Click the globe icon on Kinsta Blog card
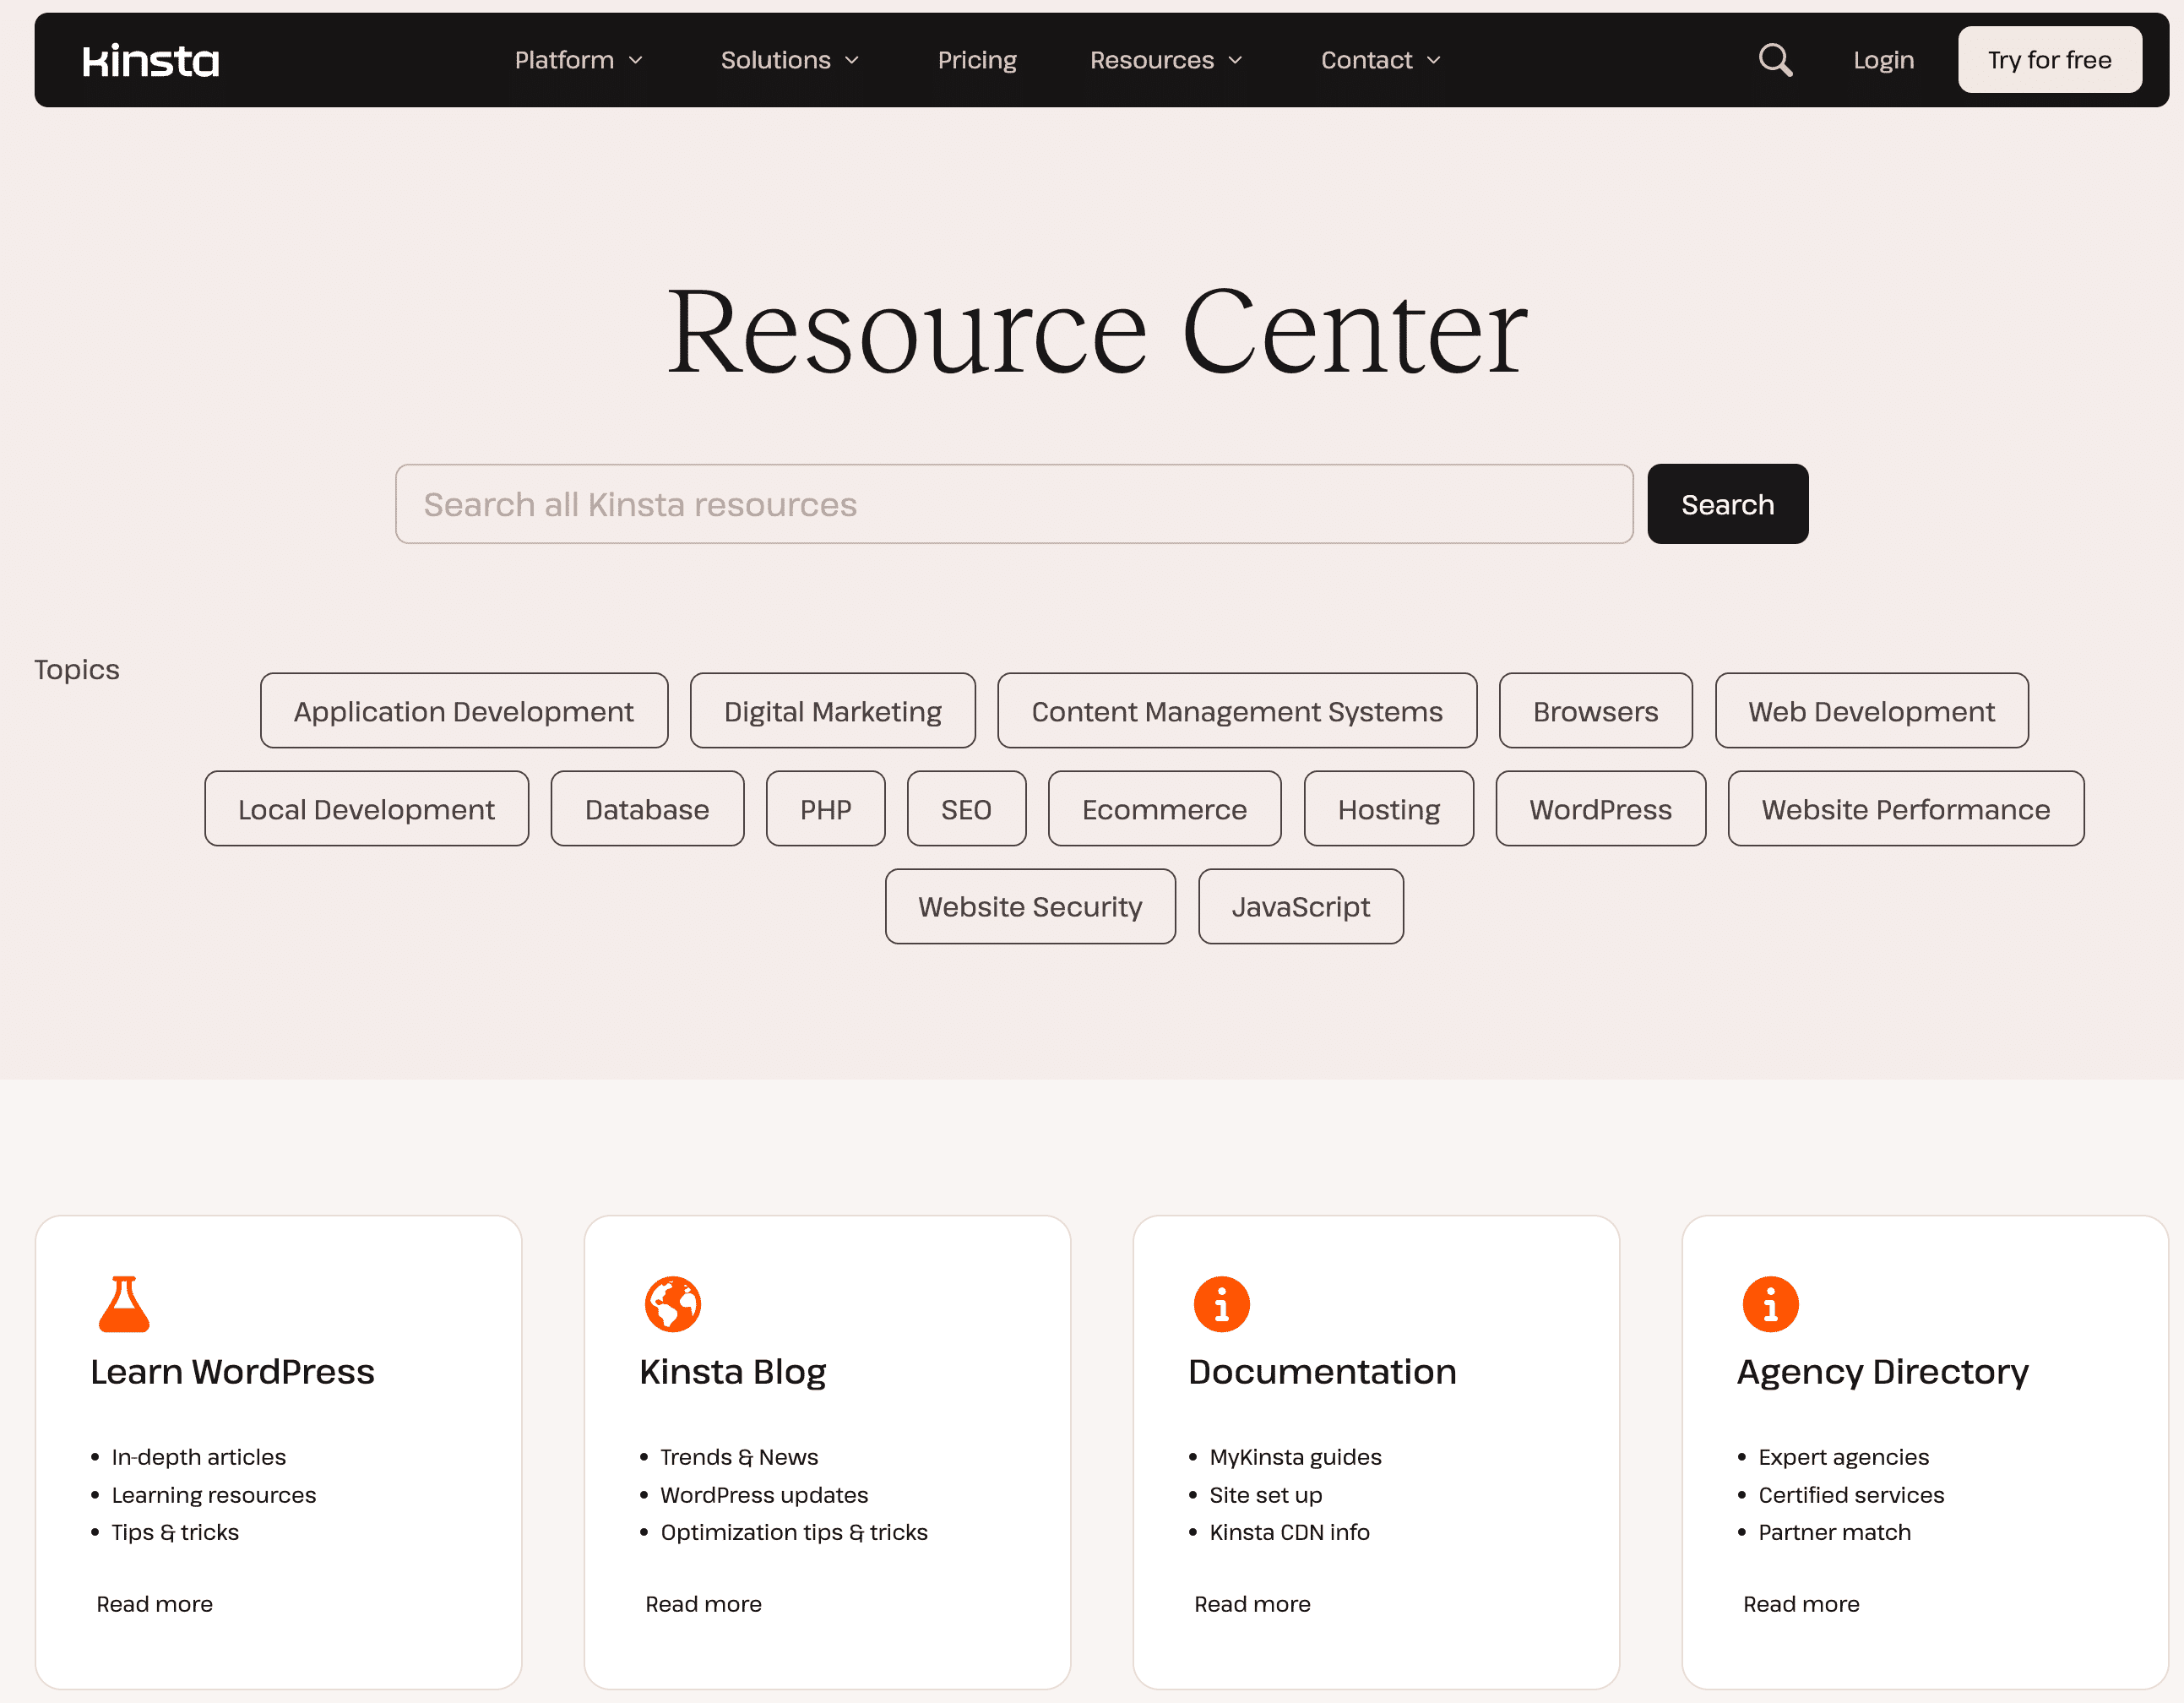This screenshot has width=2184, height=1703. click(672, 1303)
